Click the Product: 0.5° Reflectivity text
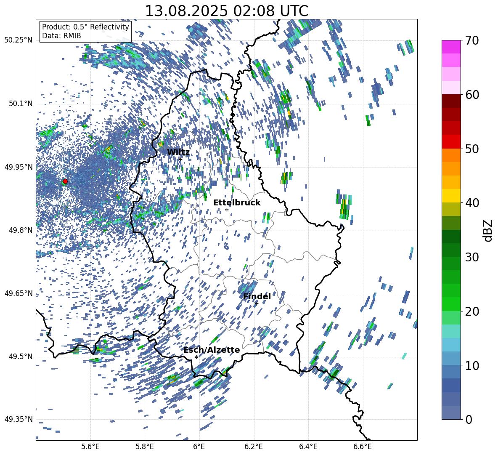Screen dimensions: 498x455 [x=85, y=27]
